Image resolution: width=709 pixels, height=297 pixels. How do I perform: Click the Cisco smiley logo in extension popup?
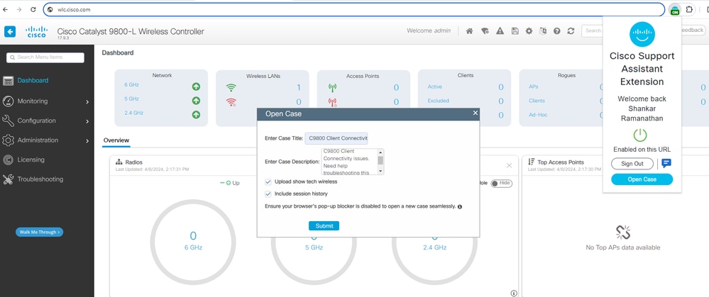click(x=642, y=35)
